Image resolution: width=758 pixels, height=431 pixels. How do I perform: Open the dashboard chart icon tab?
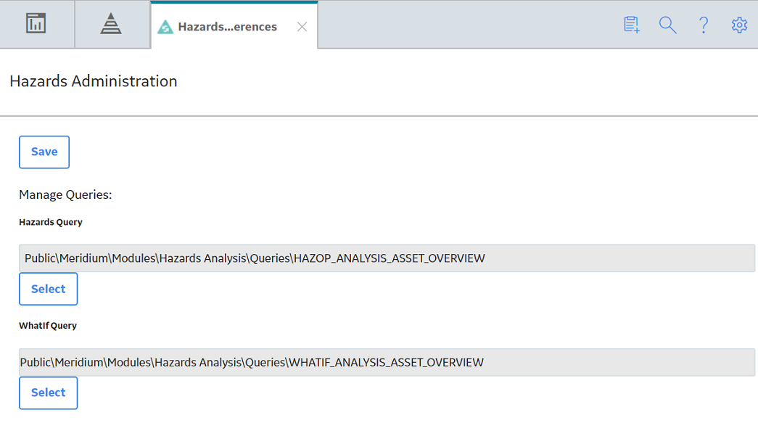click(36, 24)
